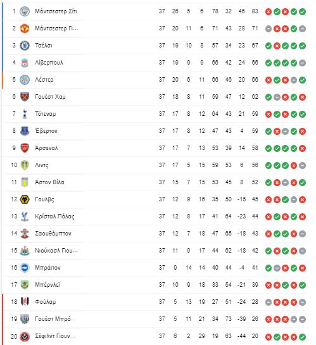Click the Manchester United club crest
The width and height of the screenshot is (316, 345).
click(25, 28)
